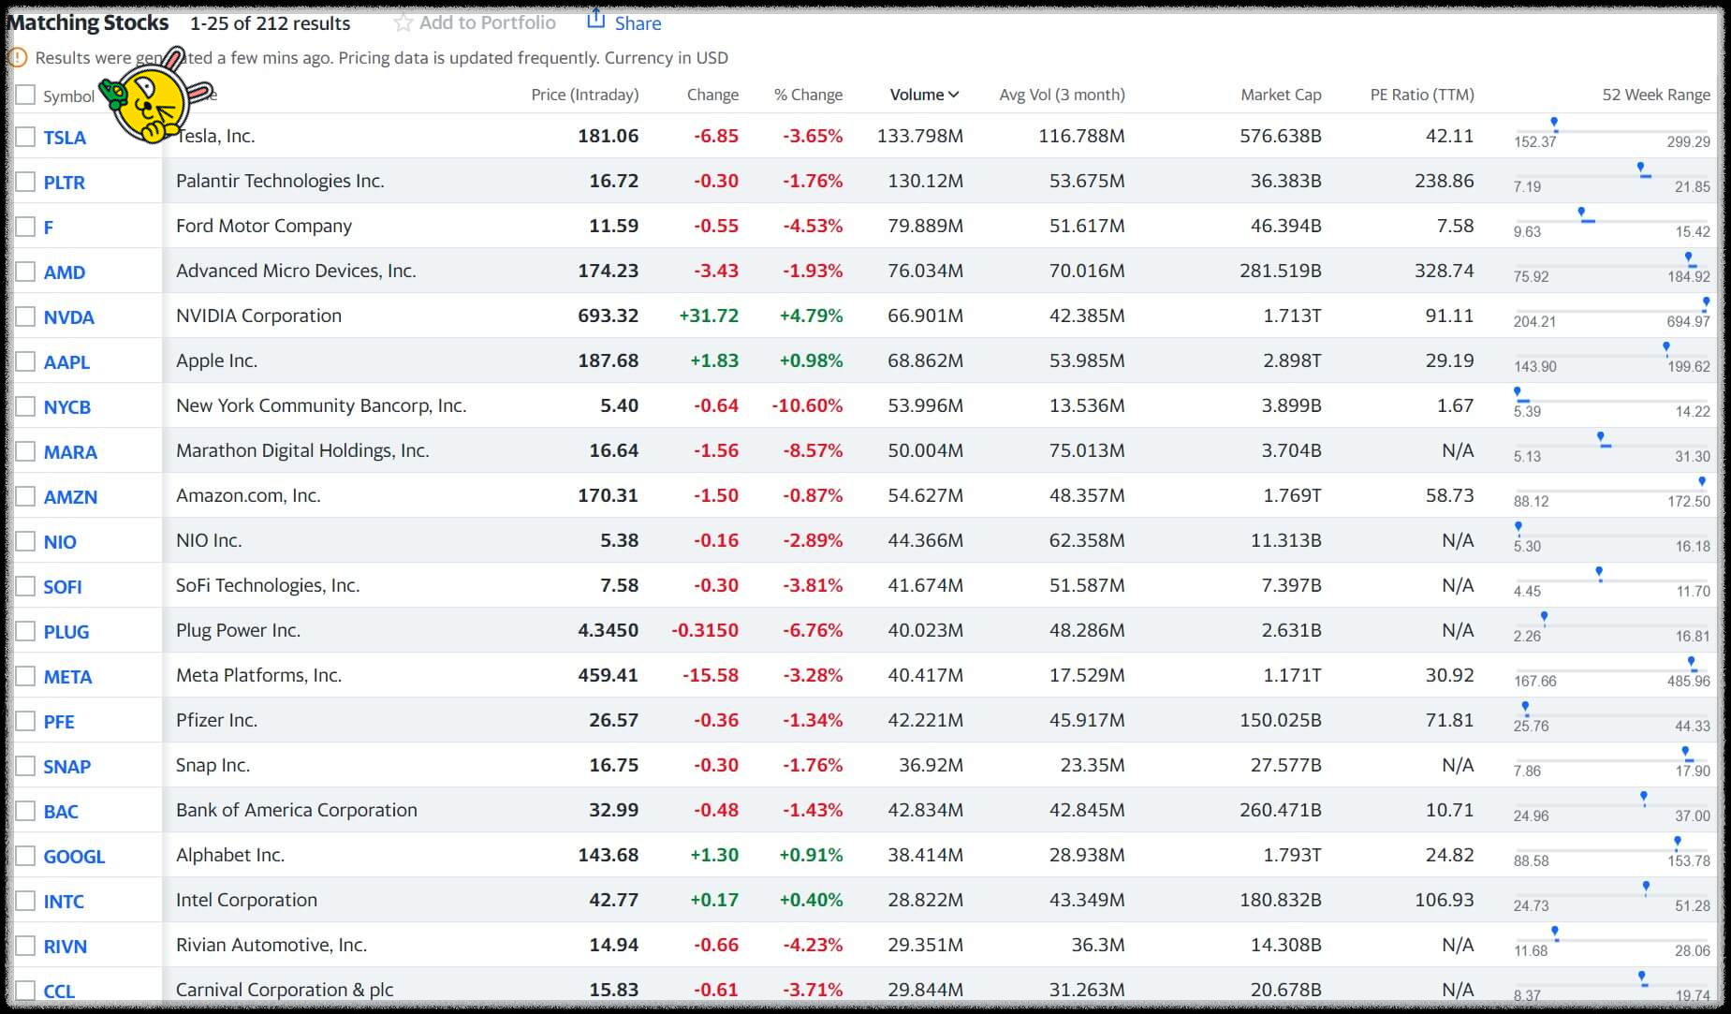Open the NIO ticker link
1731x1014 pixels.
(60, 542)
